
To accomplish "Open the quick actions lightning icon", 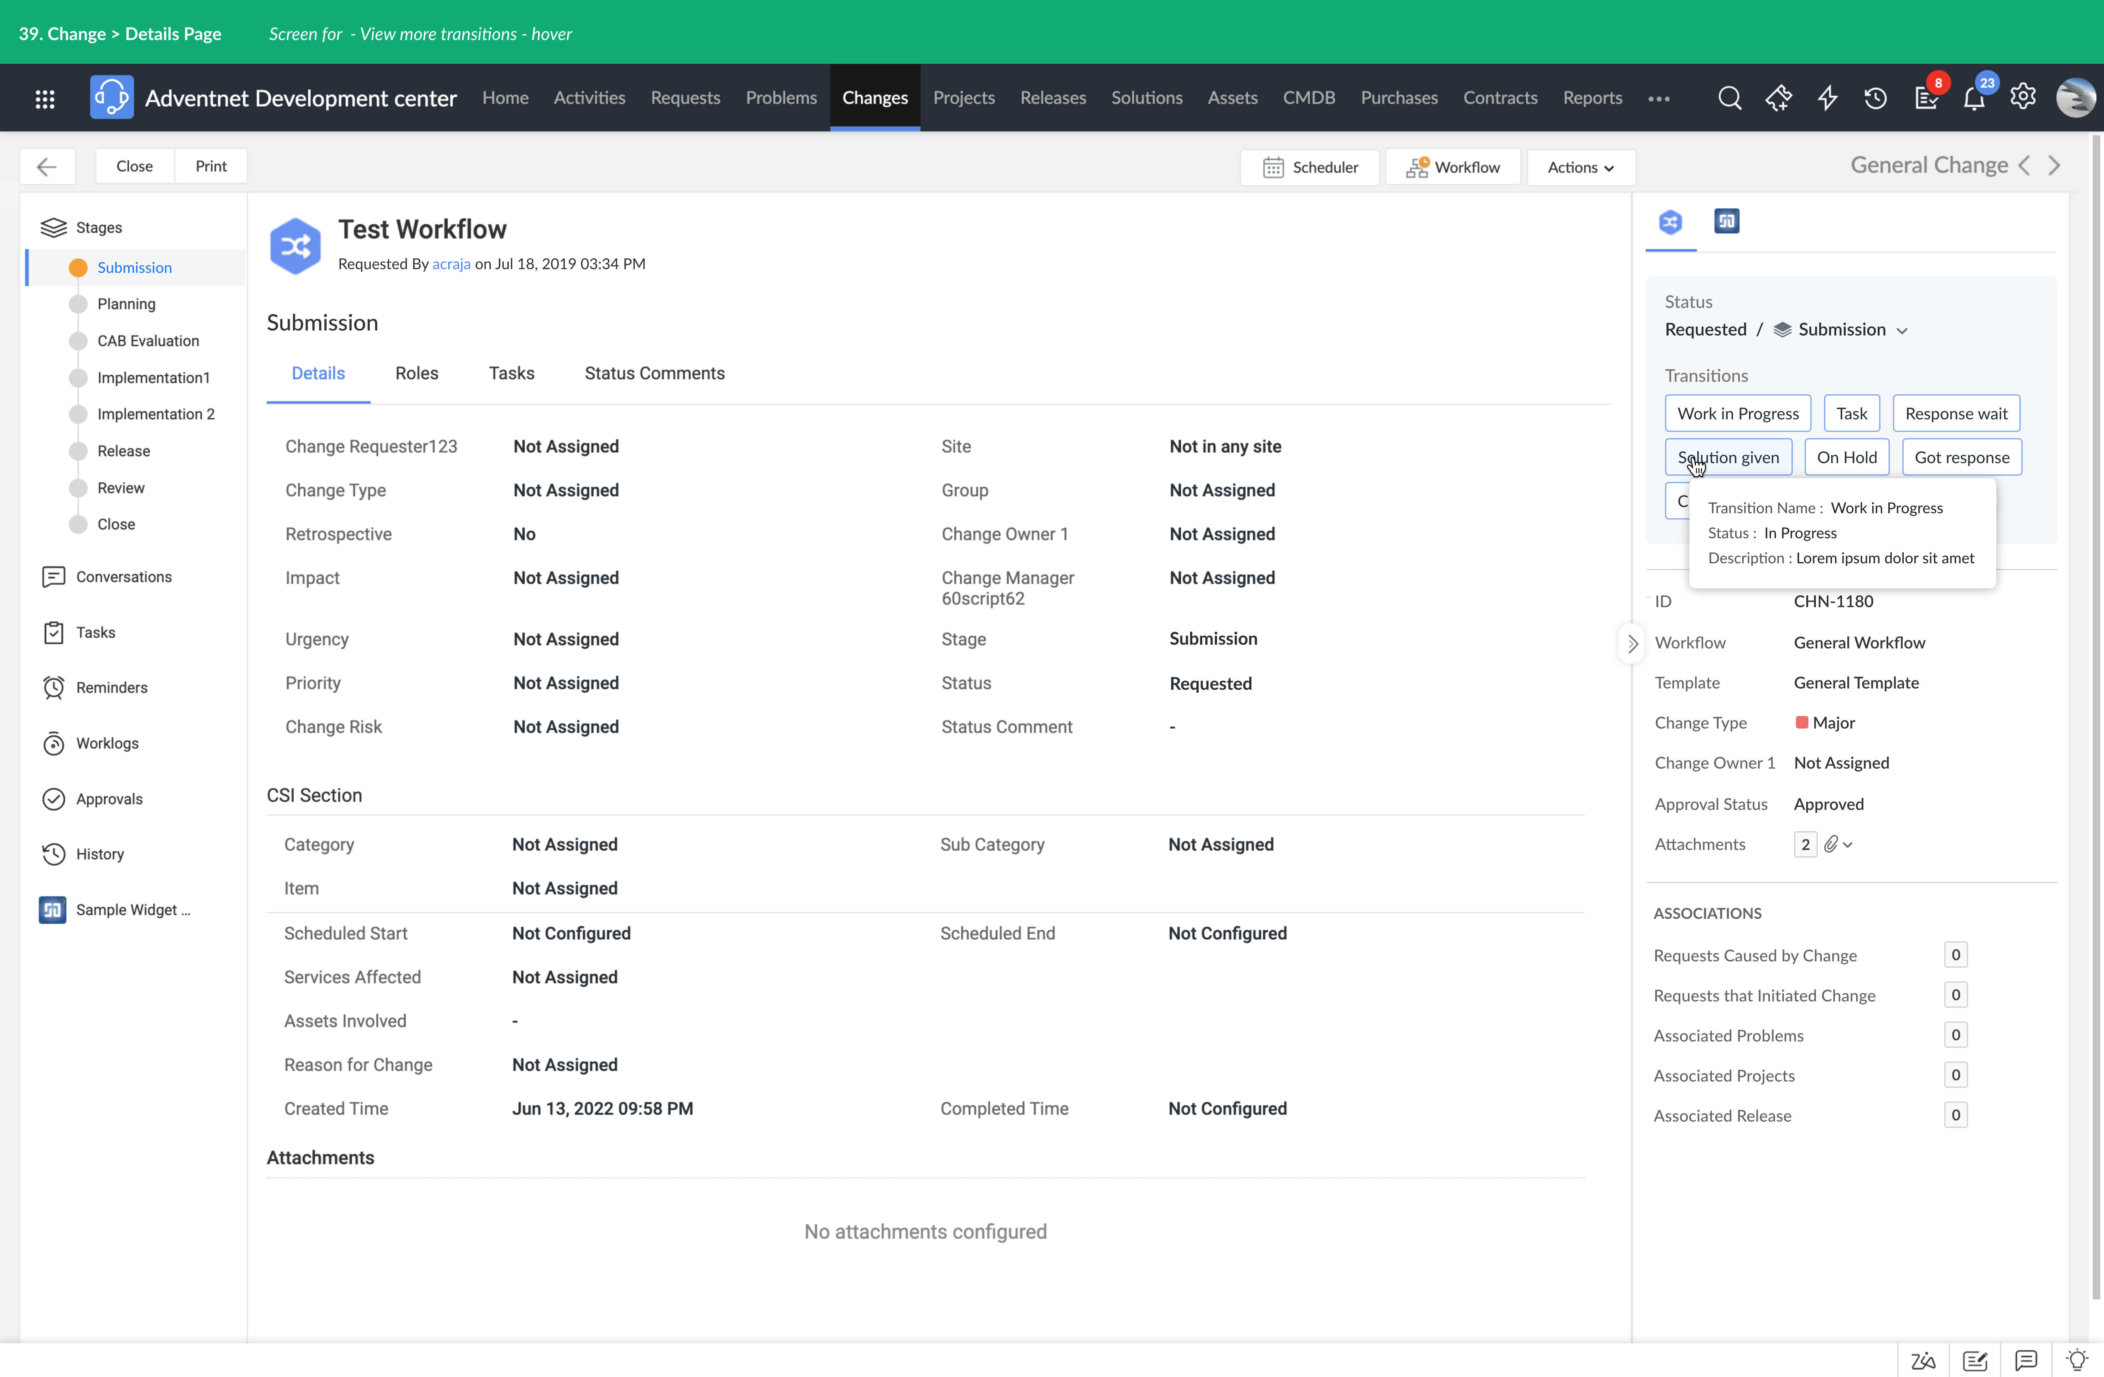I will tap(1827, 98).
